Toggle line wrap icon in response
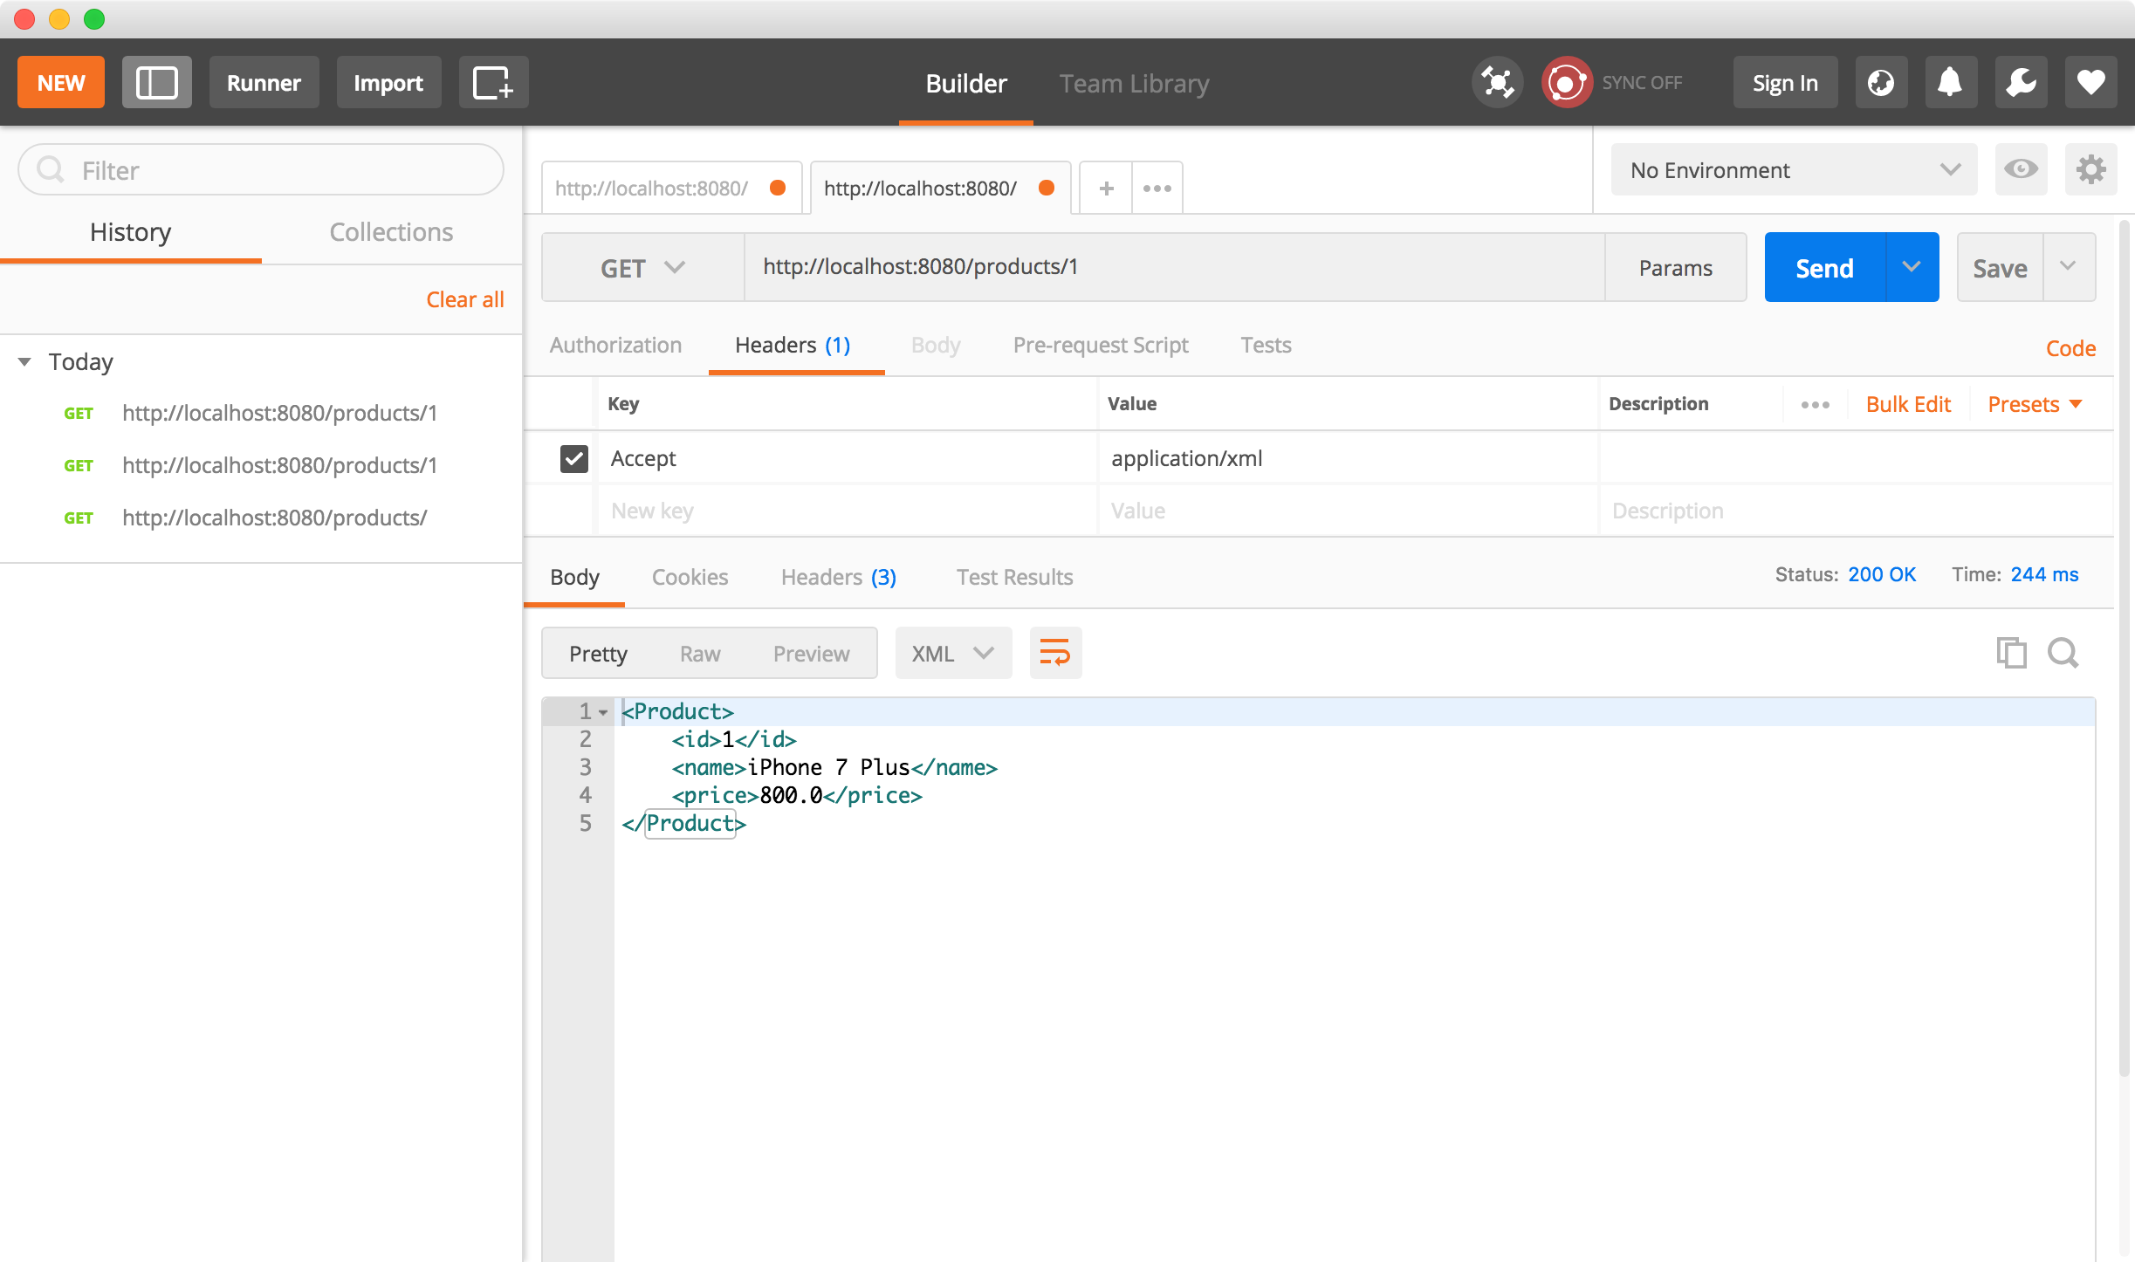Viewport: 2135px width, 1262px height. click(x=1055, y=653)
